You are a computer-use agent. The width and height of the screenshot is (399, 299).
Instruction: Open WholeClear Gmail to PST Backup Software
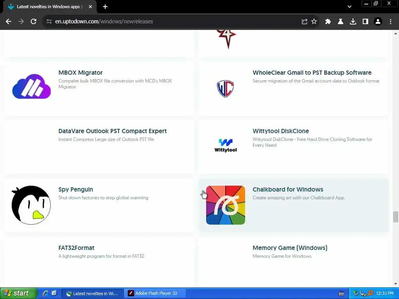(x=312, y=73)
